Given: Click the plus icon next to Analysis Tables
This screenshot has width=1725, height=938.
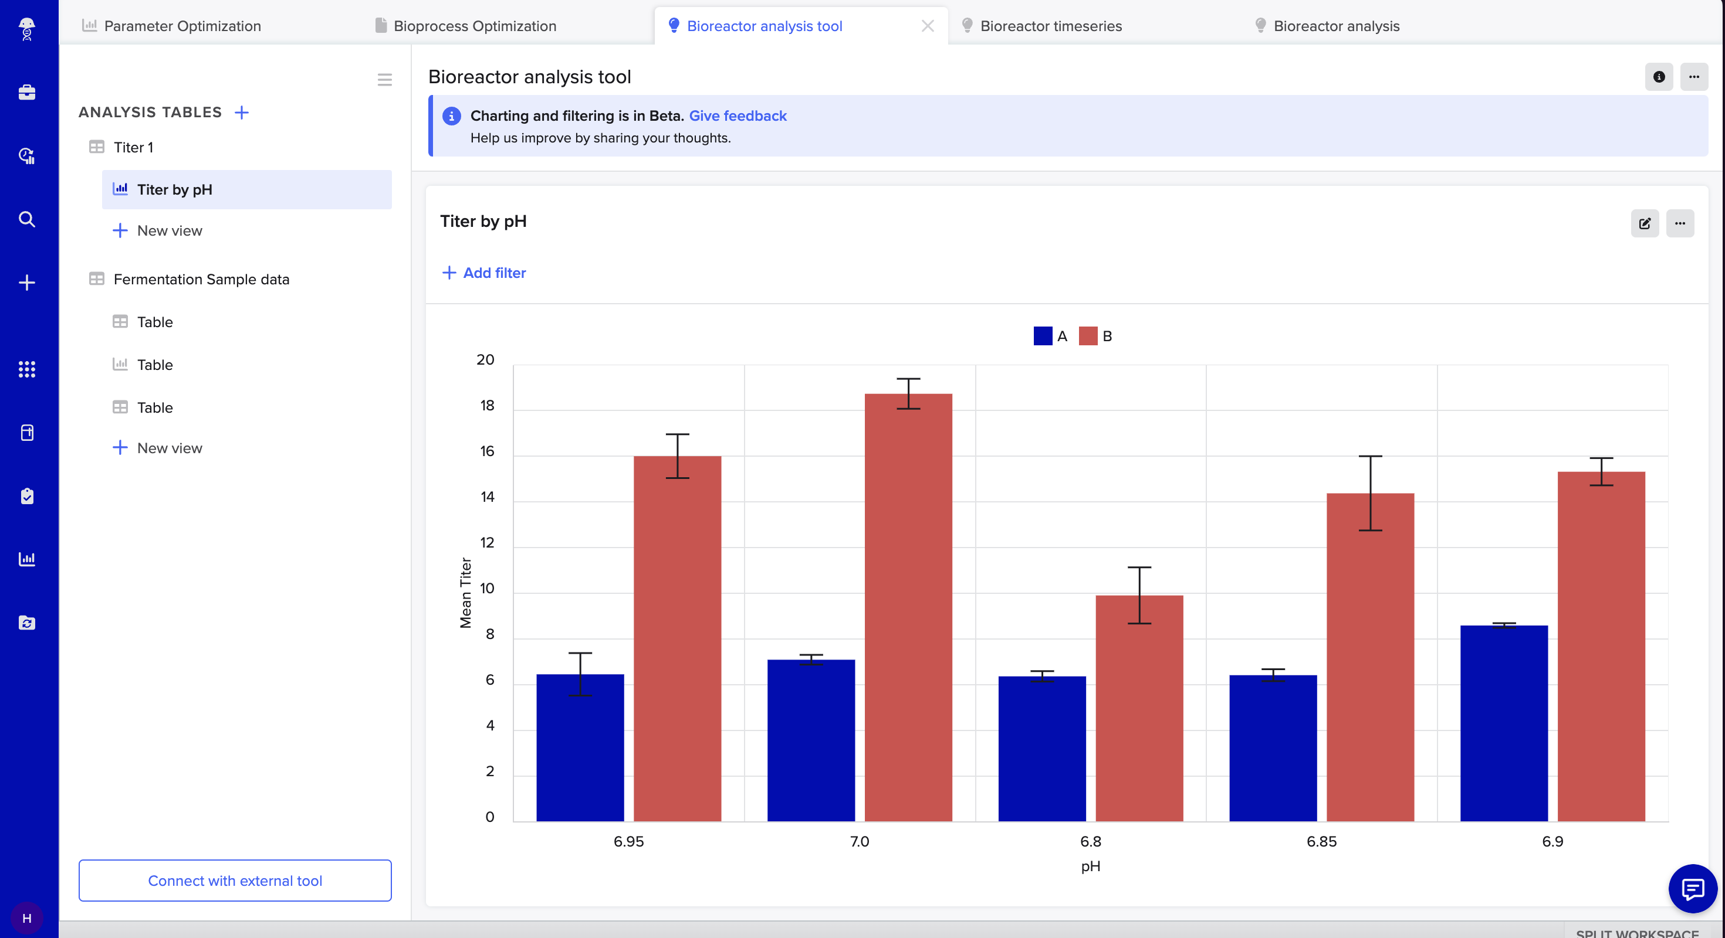Looking at the screenshot, I should click(242, 111).
